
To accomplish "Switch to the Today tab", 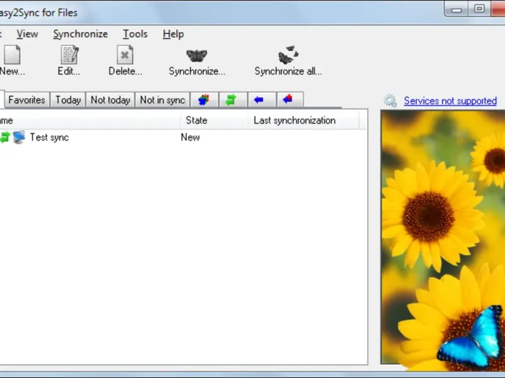I will (68, 100).
